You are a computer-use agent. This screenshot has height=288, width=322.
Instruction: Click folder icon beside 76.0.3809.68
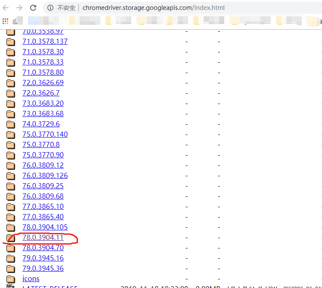[x=11, y=196]
